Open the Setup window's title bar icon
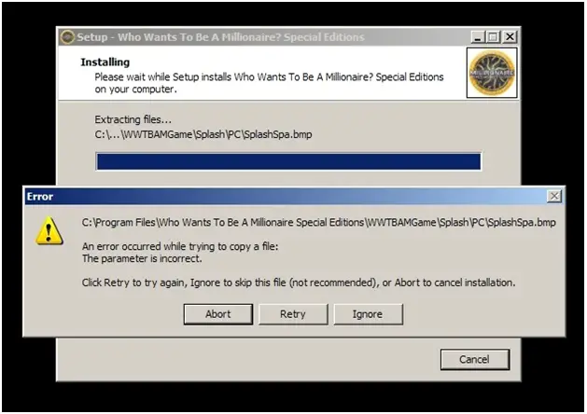Screen dimensions: 587x414 (67, 37)
